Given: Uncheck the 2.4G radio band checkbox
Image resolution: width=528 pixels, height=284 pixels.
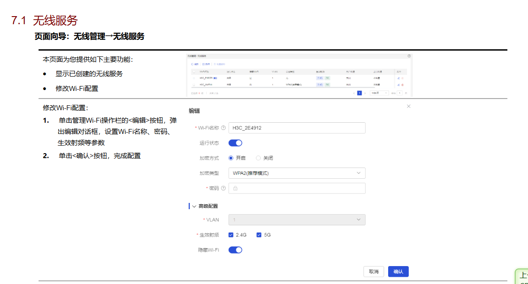Looking at the screenshot, I should 231,235.
